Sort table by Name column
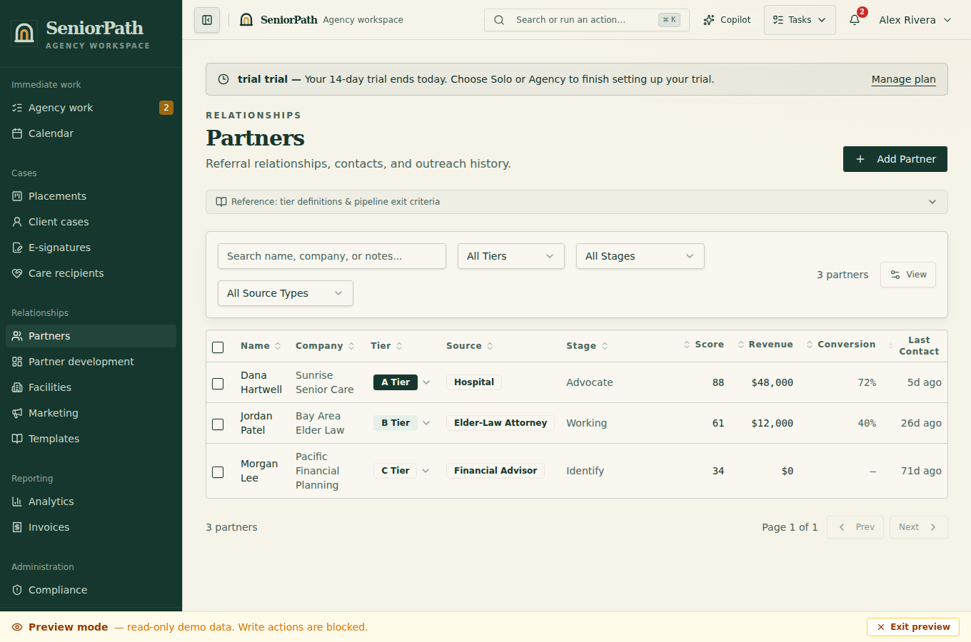 261,346
